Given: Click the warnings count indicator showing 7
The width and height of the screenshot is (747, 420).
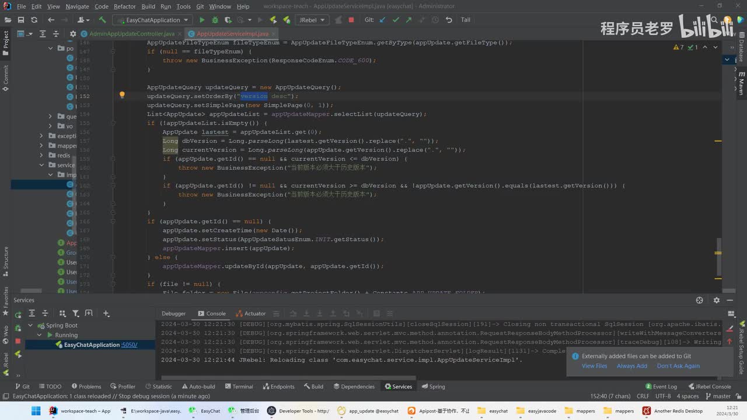Looking at the screenshot, I should pos(679,47).
